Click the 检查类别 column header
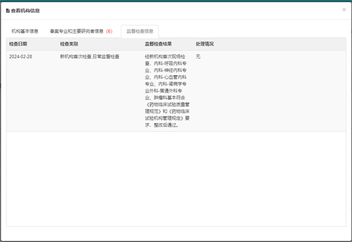The image size is (352, 242). coord(69,44)
